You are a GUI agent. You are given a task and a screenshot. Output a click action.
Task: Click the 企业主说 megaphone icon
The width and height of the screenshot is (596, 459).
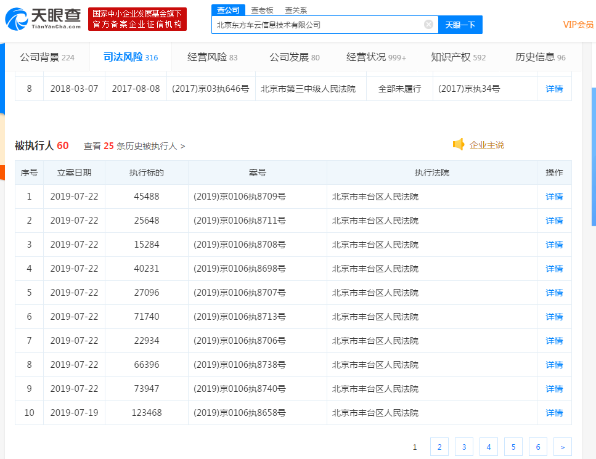click(x=459, y=144)
